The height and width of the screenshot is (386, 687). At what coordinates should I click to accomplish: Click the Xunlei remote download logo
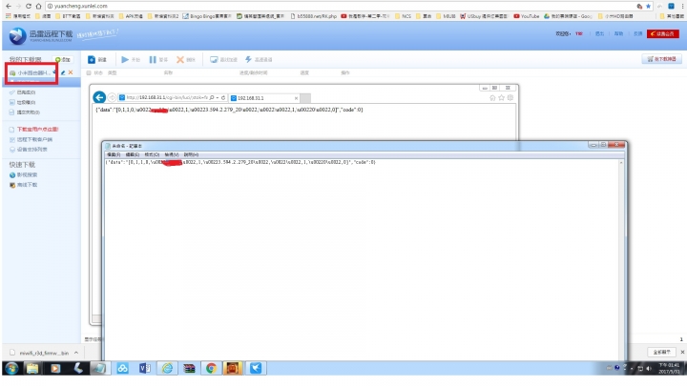[x=41, y=36]
